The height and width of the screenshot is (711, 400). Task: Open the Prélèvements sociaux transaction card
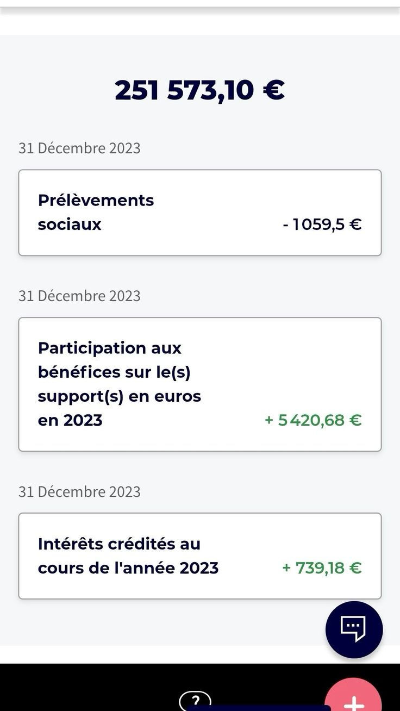click(x=200, y=213)
